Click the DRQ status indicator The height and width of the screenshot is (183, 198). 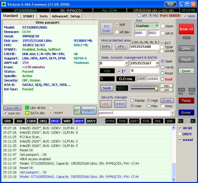(43, 121)
